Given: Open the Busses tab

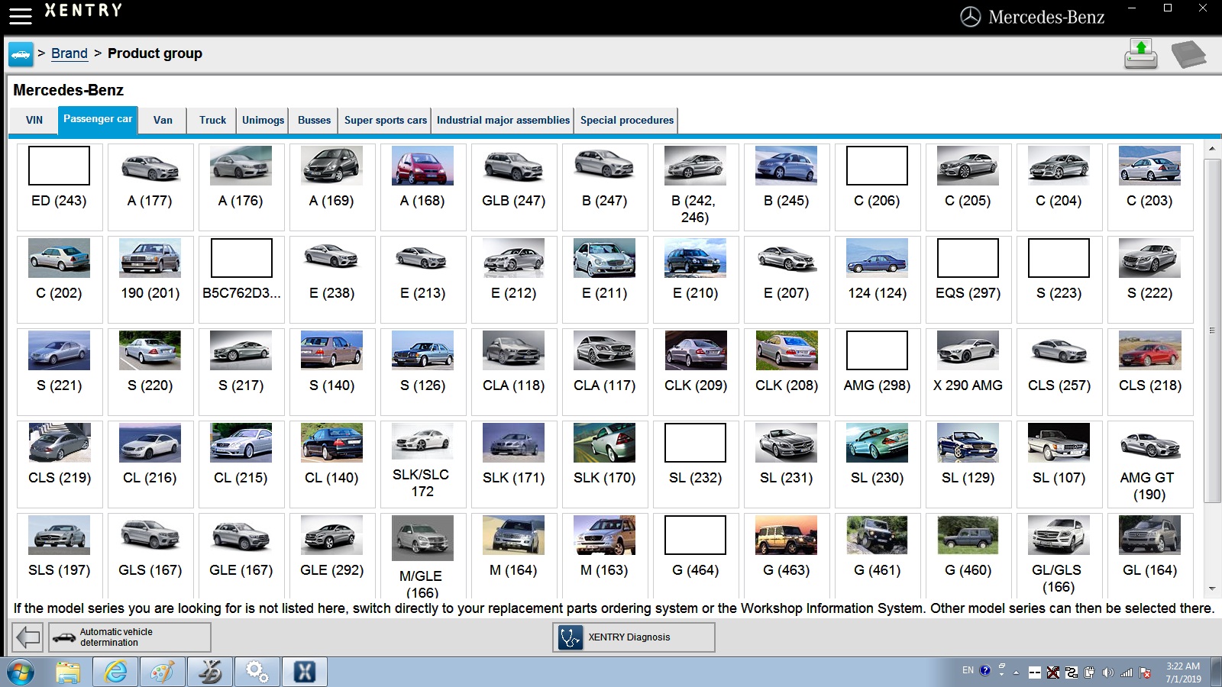Looking at the screenshot, I should point(314,120).
